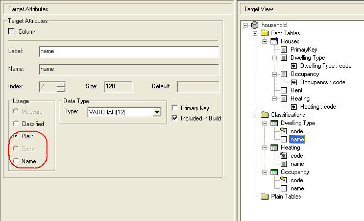Increase the Index spinner value
The image size is (364, 221).
tap(61, 84)
